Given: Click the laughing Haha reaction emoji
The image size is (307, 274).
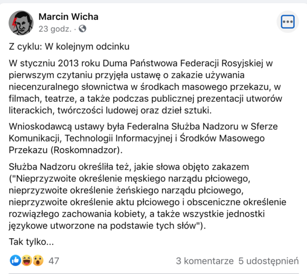Looking at the screenshot, I should click(x=26, y=261).
